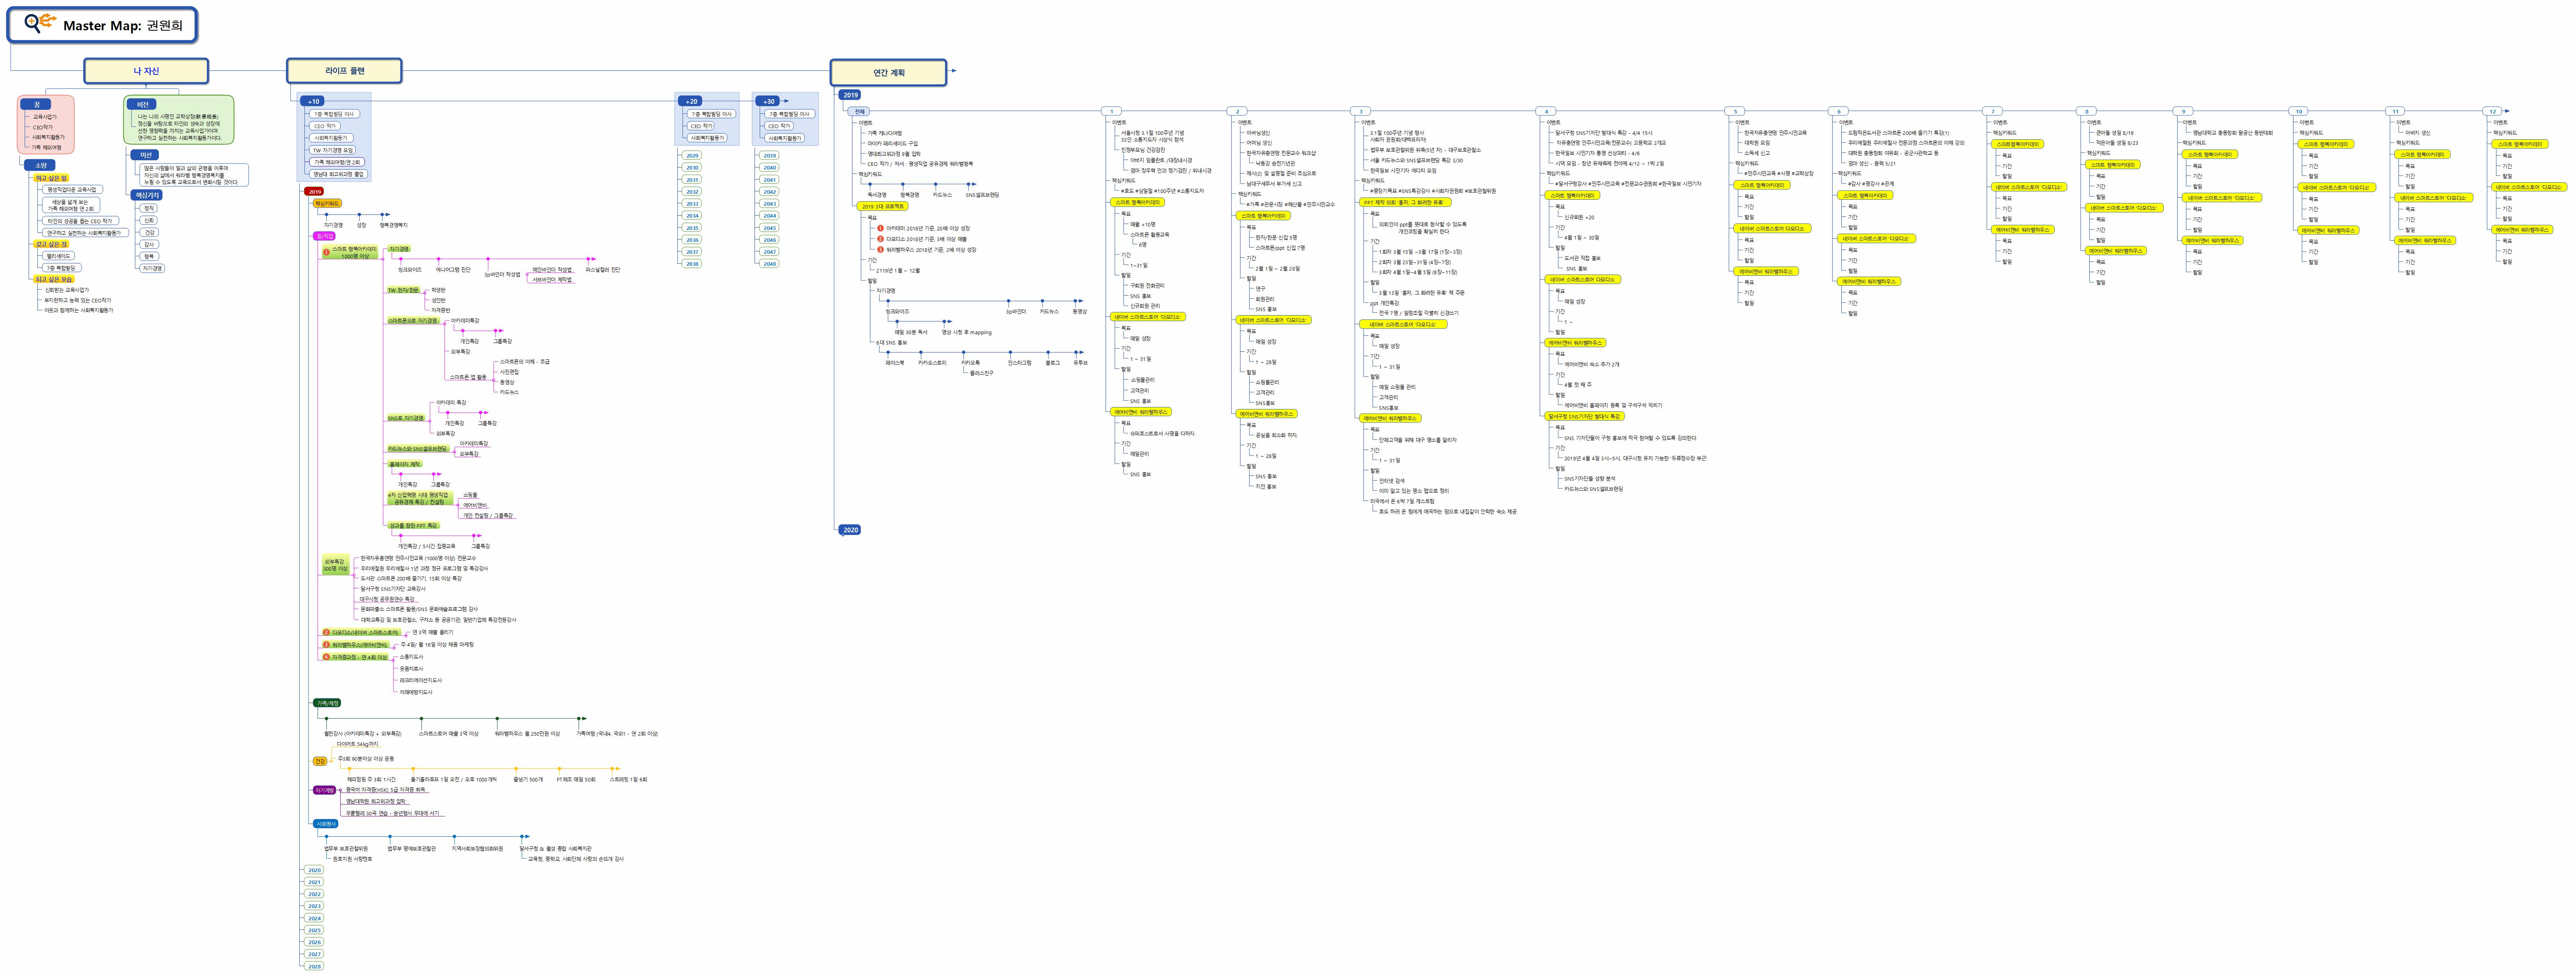This screenshot has width=2576, height=976.
Task: Select the 비전 topic in green box
Action: (x=143, y=104)
